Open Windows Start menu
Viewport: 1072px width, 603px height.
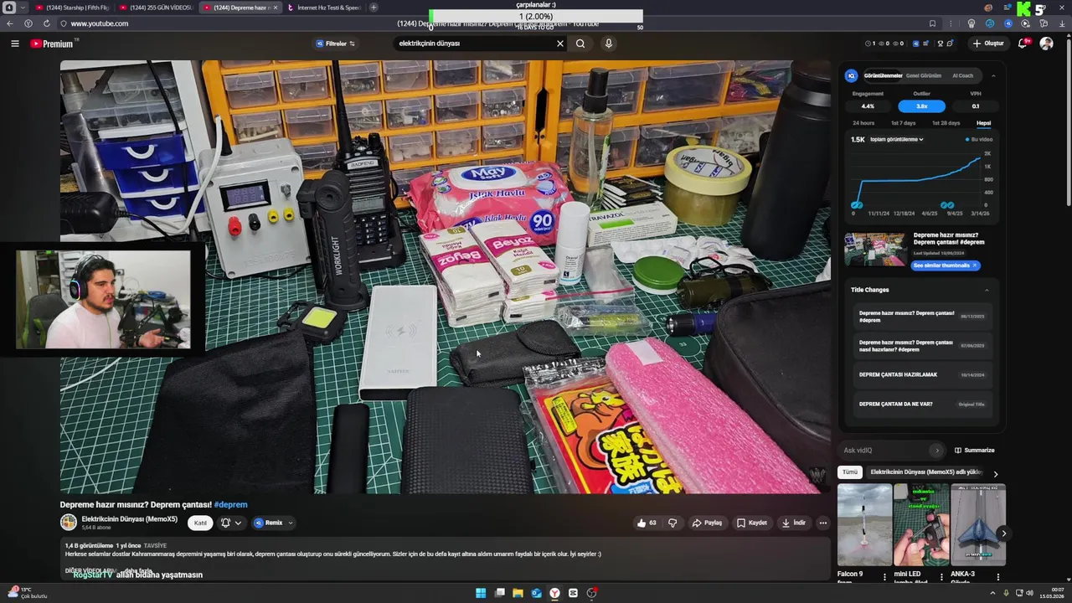pyautogui.click(x=481, y=593)
